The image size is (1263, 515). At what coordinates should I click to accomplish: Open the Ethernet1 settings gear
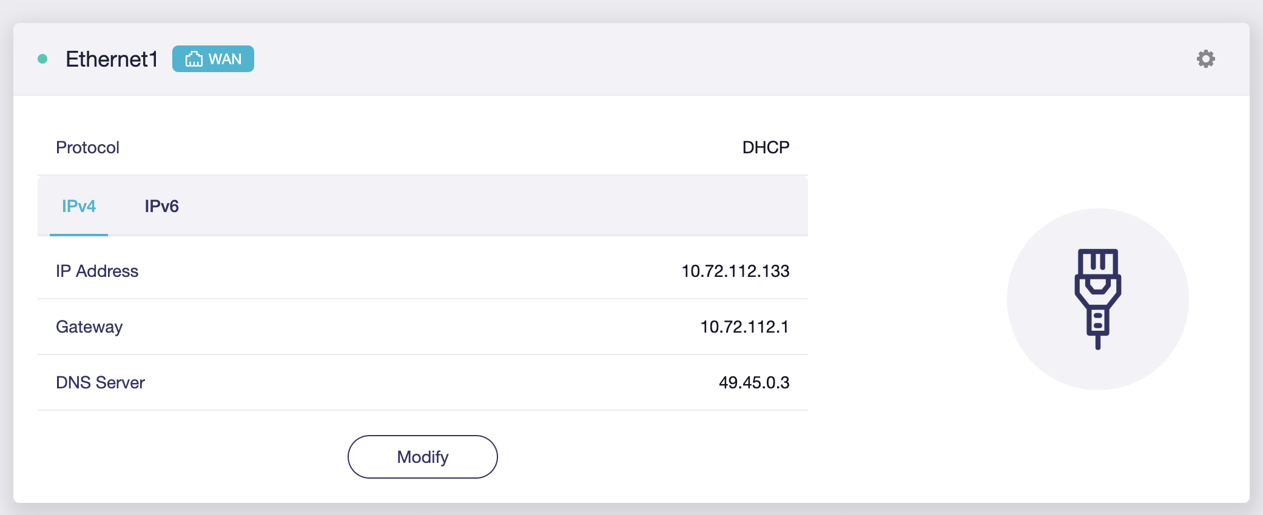tap(1205, 59)
